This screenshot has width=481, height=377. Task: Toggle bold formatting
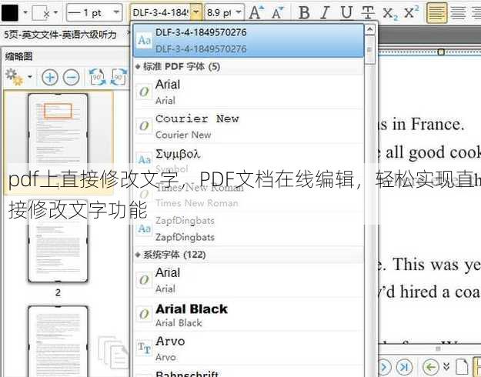coord(304,13)
